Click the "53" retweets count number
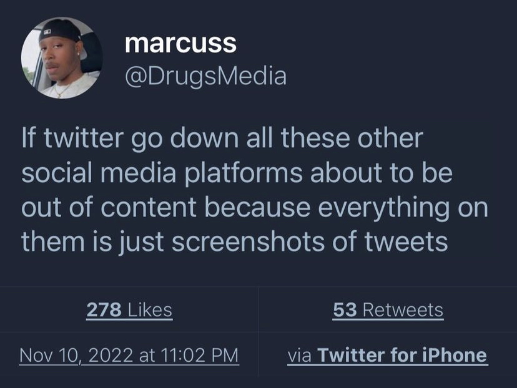 (x=345, y=309)
